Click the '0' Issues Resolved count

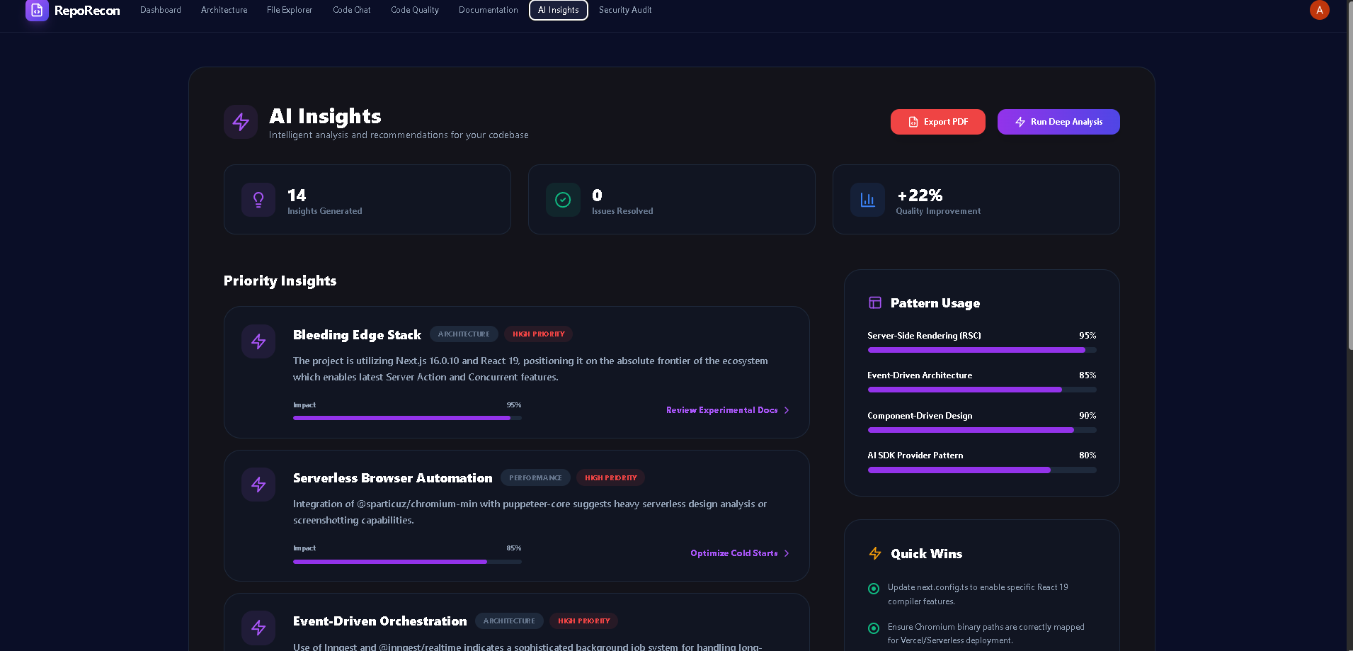tap(597, 196)
